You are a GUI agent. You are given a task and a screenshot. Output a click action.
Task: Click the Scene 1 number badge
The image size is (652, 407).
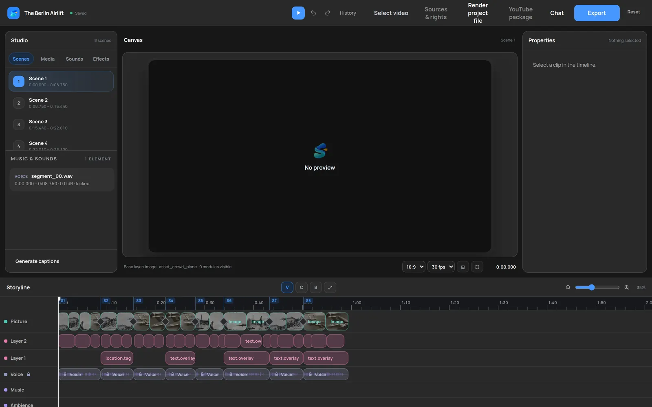pos(19,81)
